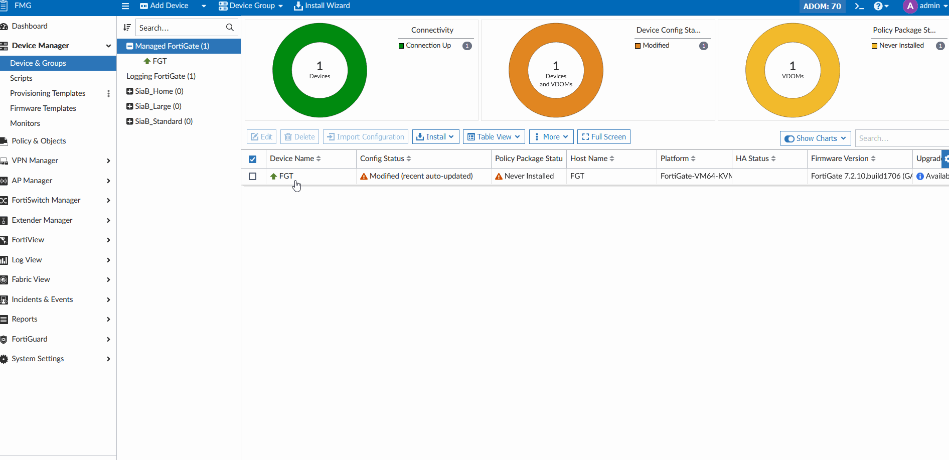Viewport: 949px width, 460px height.
Task: Open Firmware Templates in sidebar
Action: coord(43,108)
